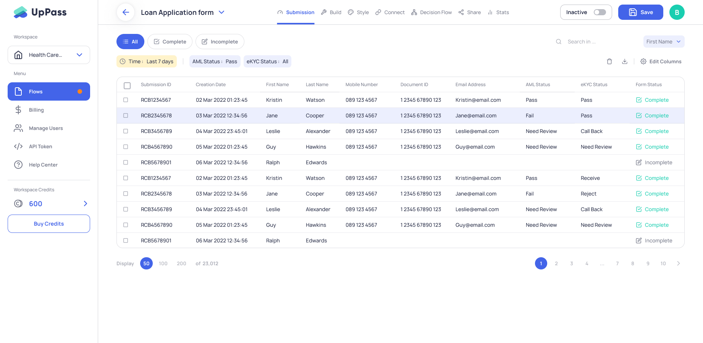Click Complete status icon for Kristin@email.com first row
703x343 pixels.
pos(639,100)
